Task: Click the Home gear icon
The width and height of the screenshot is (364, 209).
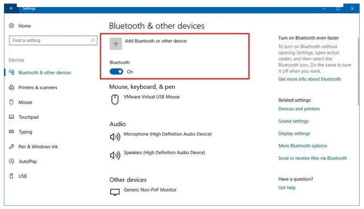Action: pyautogui.click(x=12, y=25)
